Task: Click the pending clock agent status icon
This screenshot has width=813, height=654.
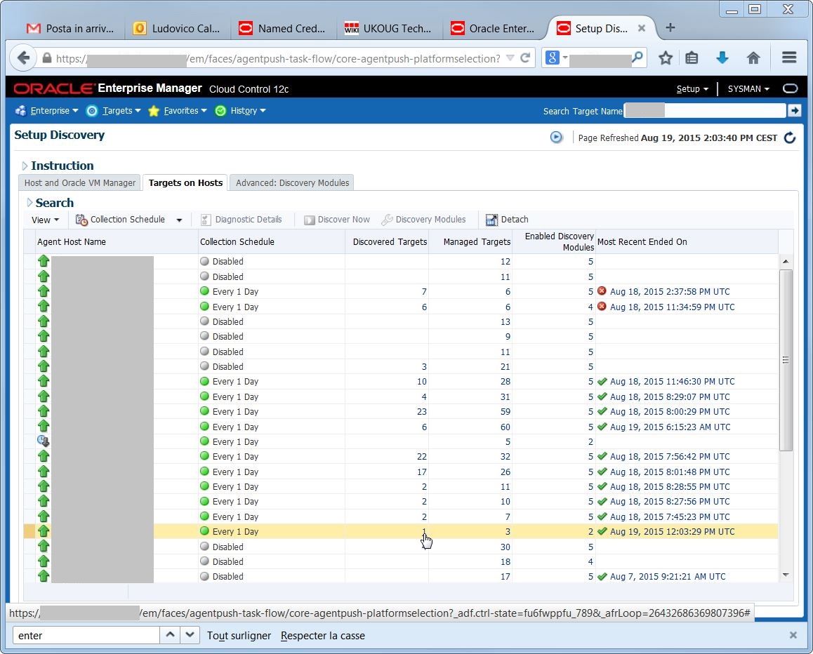Action: click(x=43, y=441)
